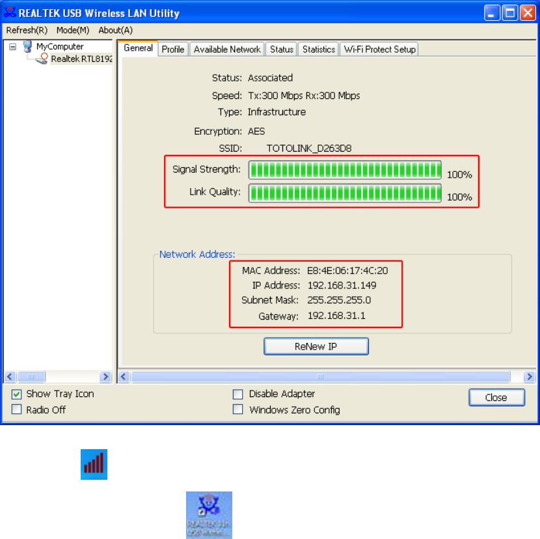Open the About(A) menu
This screenshot has height=539, width=540.
(x=115, y=31)
